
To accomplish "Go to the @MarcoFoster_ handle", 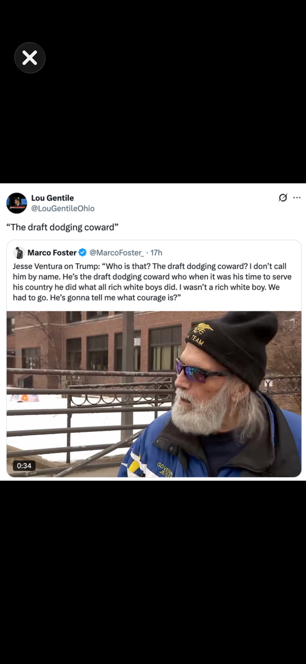I will pos(116,253).
